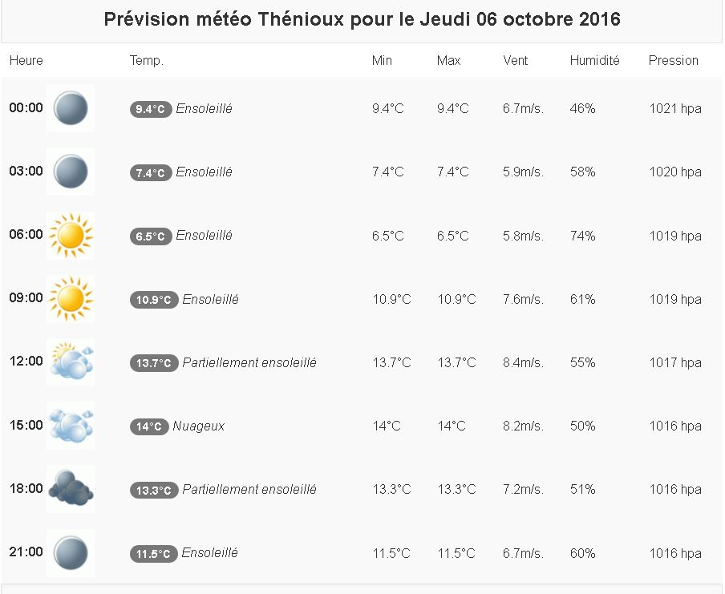Click the 21:00 night weather icon
725x594 pixels.
pyautogui.click(x=71, y=552)
